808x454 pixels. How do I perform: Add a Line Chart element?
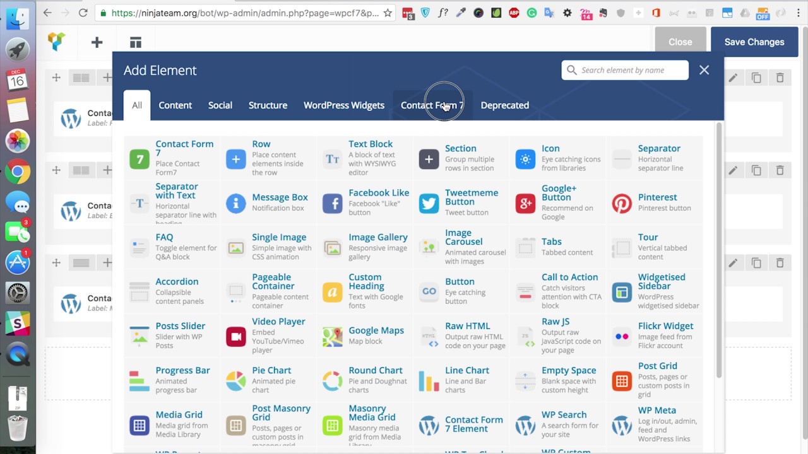[461, 381]
